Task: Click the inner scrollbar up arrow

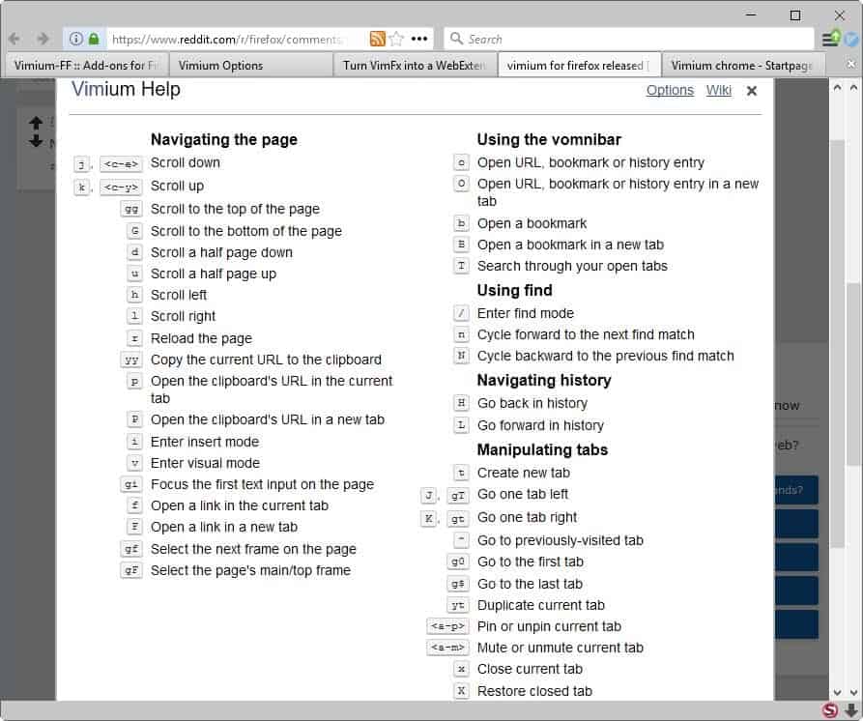Action: [x=837, y=87]
